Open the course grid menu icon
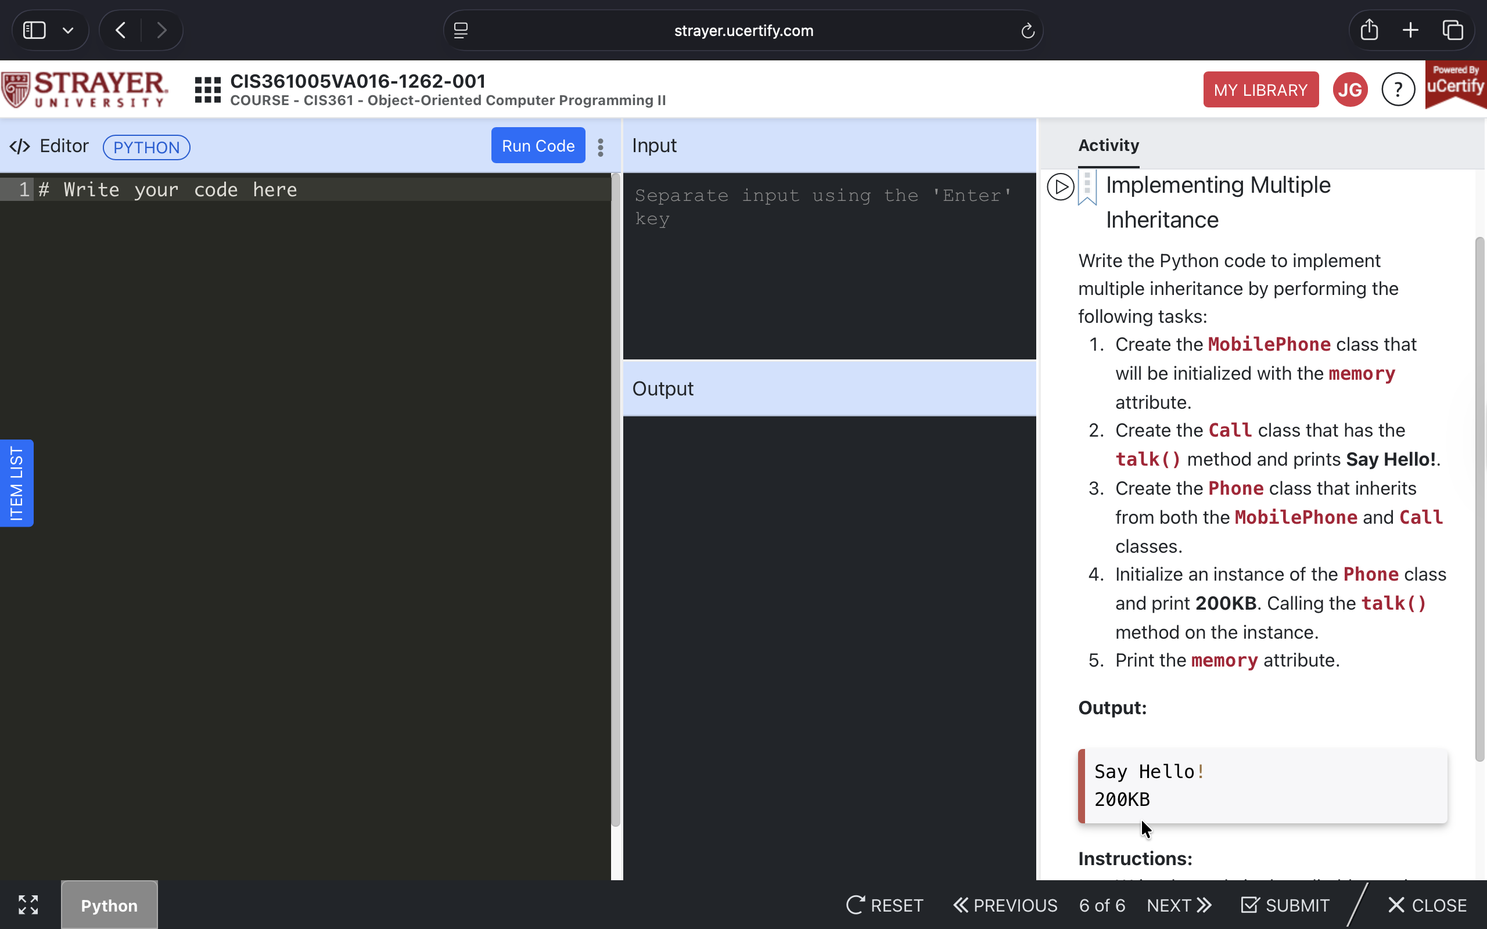The height and width of the screenshot is (929, 1487). [208, 89]
